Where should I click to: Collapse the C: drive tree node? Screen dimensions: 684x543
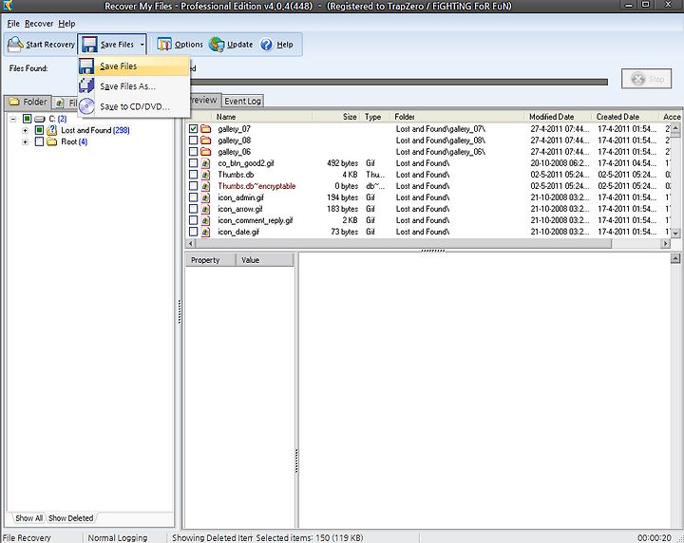(x=13, y=119)
